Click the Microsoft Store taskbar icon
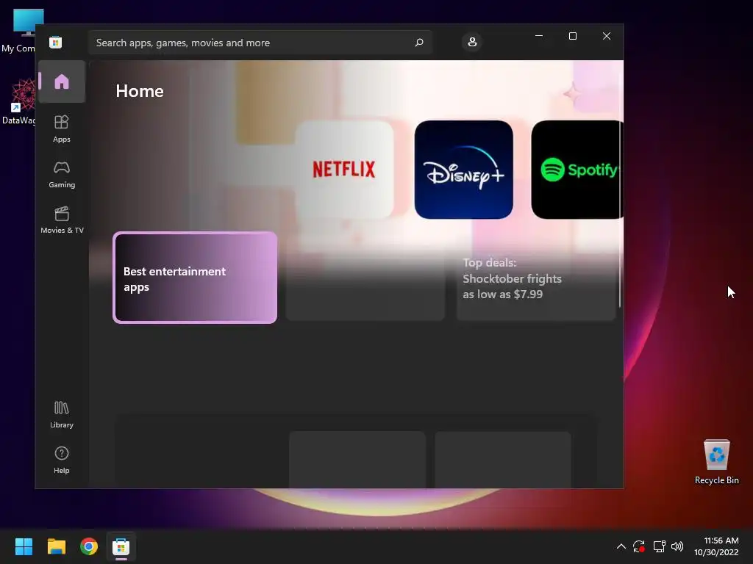Screen dimensions: 753x564 (121, 546)
